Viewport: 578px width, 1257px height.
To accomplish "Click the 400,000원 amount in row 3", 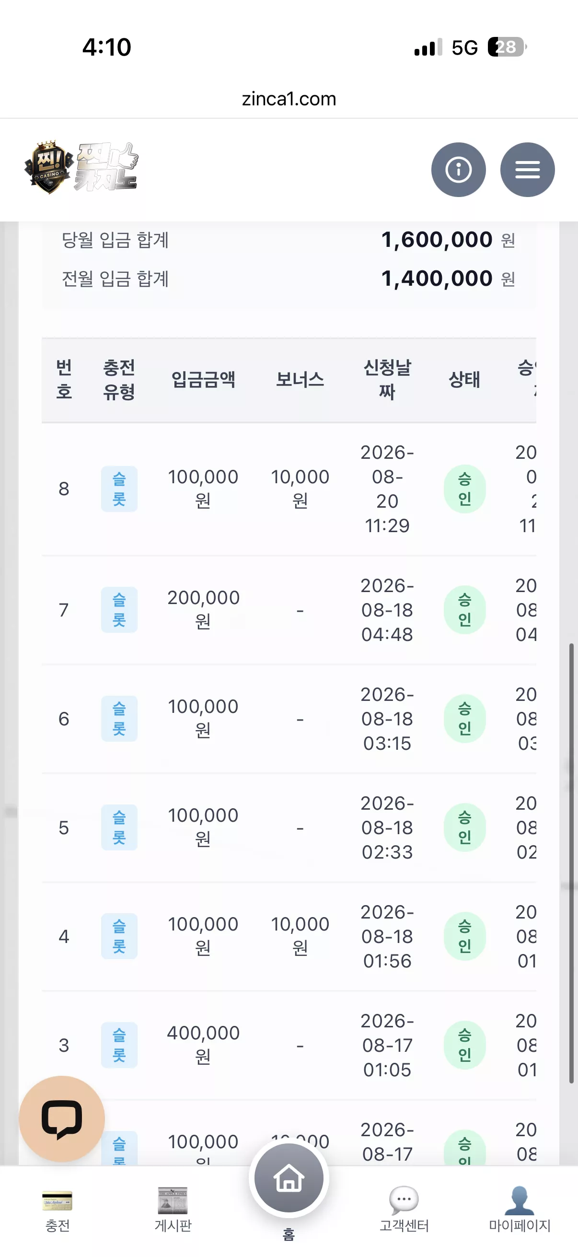I will point(203,1045).
